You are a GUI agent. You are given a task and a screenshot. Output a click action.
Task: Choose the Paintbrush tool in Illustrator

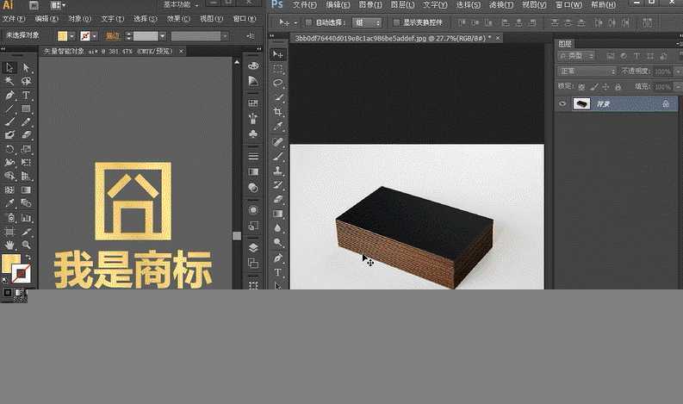9,122
